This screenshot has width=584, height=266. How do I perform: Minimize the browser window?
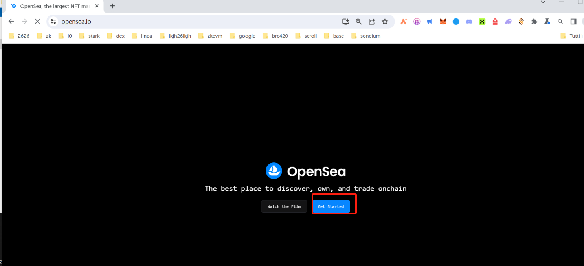pyautogui.click(x=561, y=2)
